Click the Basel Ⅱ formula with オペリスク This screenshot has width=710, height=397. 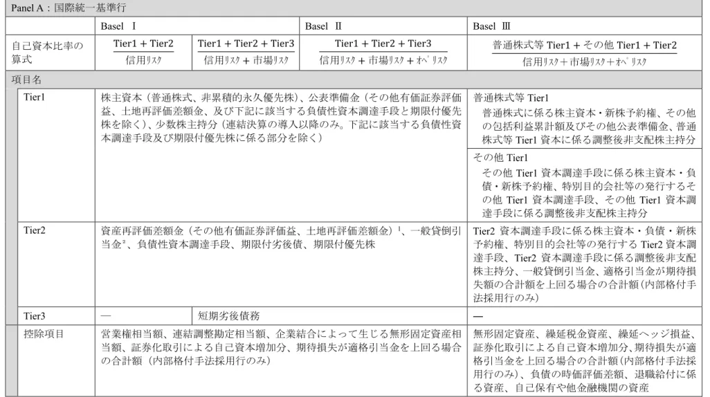(x=383, y=52)
